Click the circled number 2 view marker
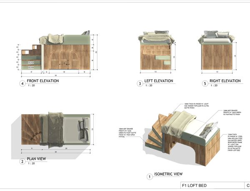Viewport: 250px width, 191px height. (x=22, y=162)
